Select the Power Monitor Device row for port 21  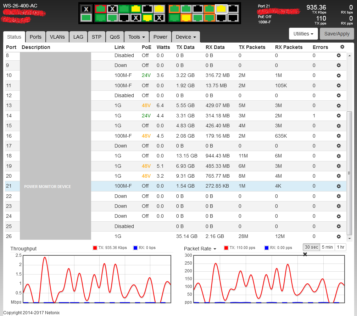coord(48,187)
